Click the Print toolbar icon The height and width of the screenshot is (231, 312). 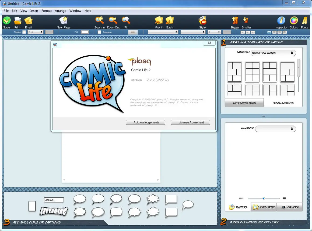coord(17,21)
